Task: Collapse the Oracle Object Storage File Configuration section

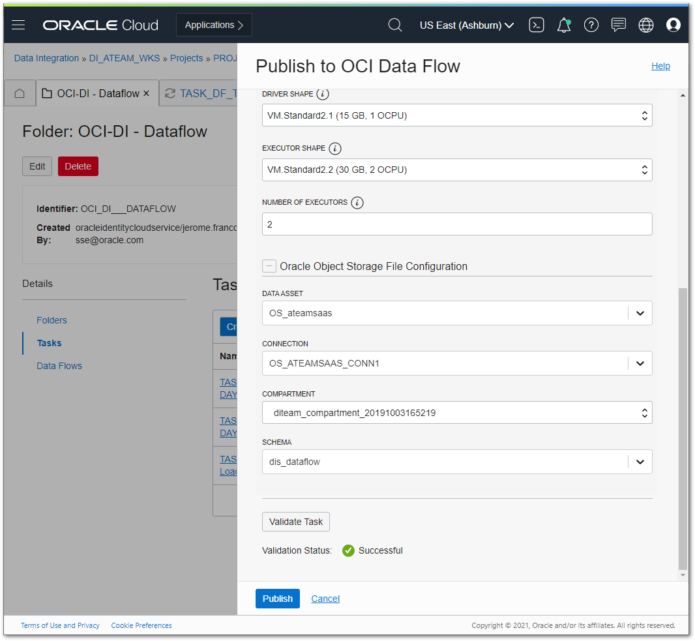Action: (269, 266)
